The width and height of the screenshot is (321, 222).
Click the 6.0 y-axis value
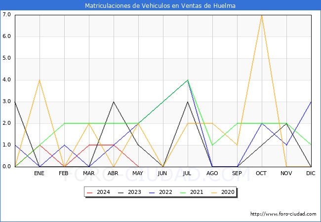pyautogui.click(x=6, y=37)
